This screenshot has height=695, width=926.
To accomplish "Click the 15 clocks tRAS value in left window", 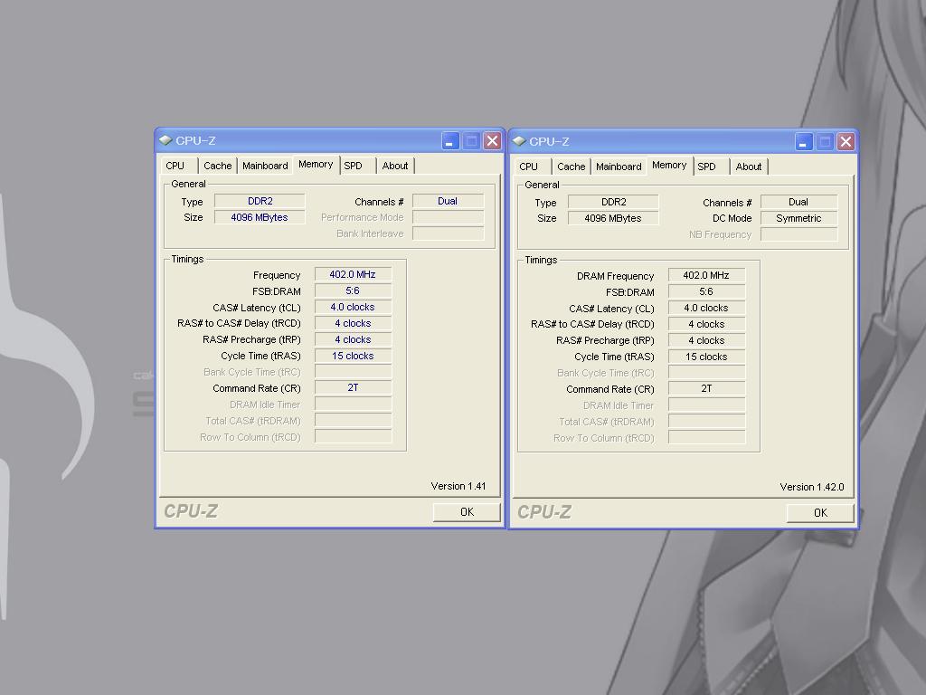I will (353, 356).
